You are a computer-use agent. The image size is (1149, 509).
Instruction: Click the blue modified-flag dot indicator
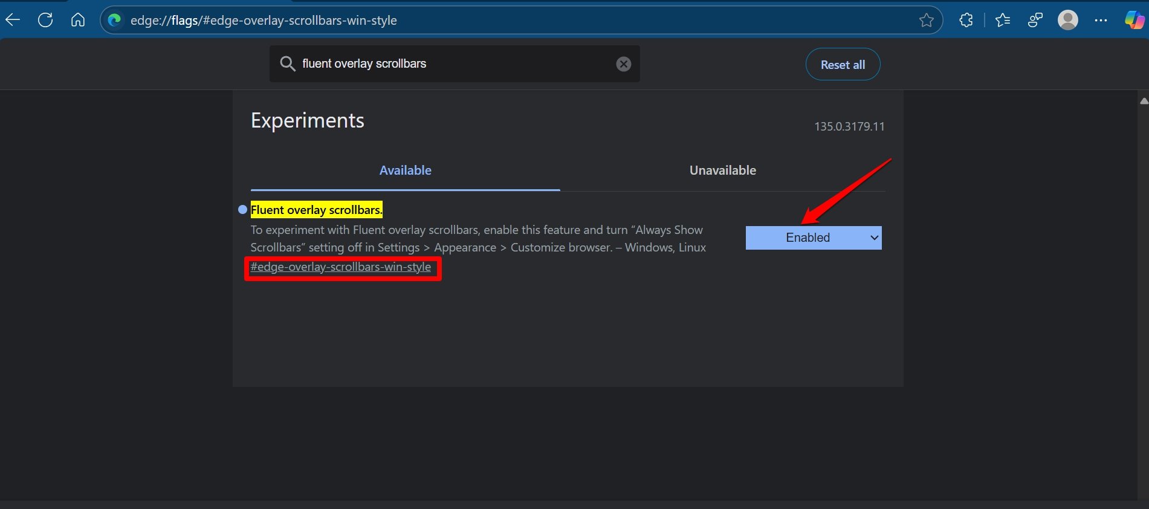pyautogui.click(x=242, y=210)
